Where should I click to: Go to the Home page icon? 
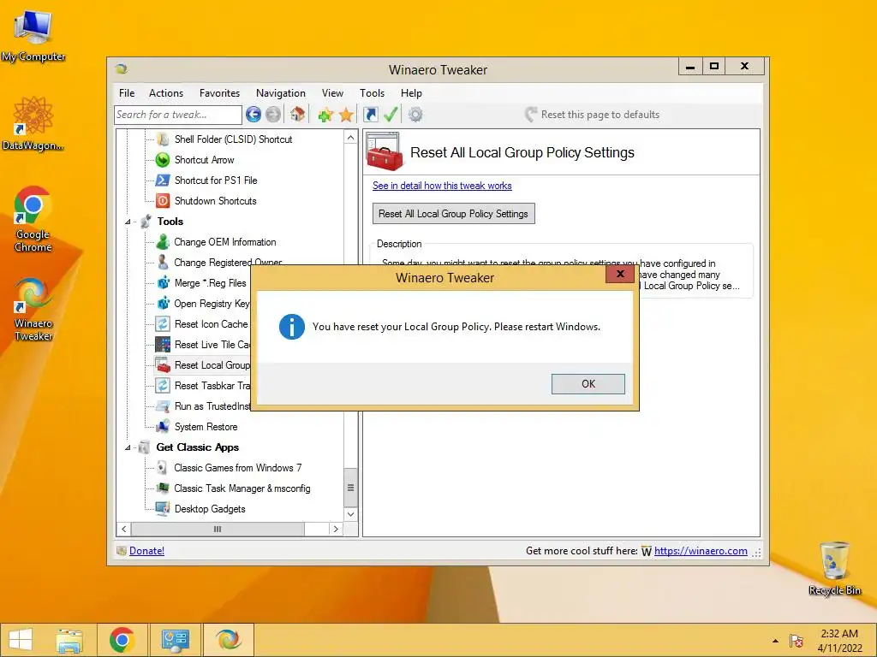297,115
